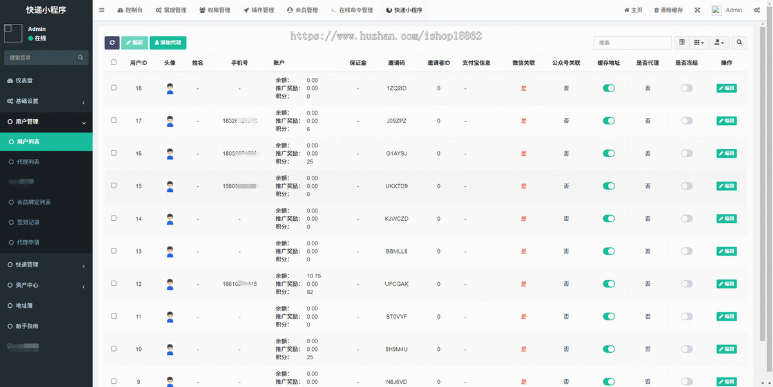This screenshot has width=773, height=387.
Task: Click the magnifier search icon near table toolbar
Action: click(x=739, y=42)
